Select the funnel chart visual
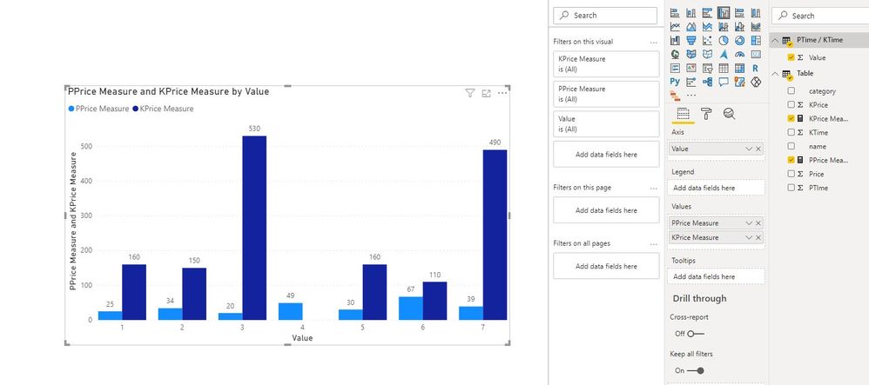This screenshot has width=869, height=385. coord(691,40)
